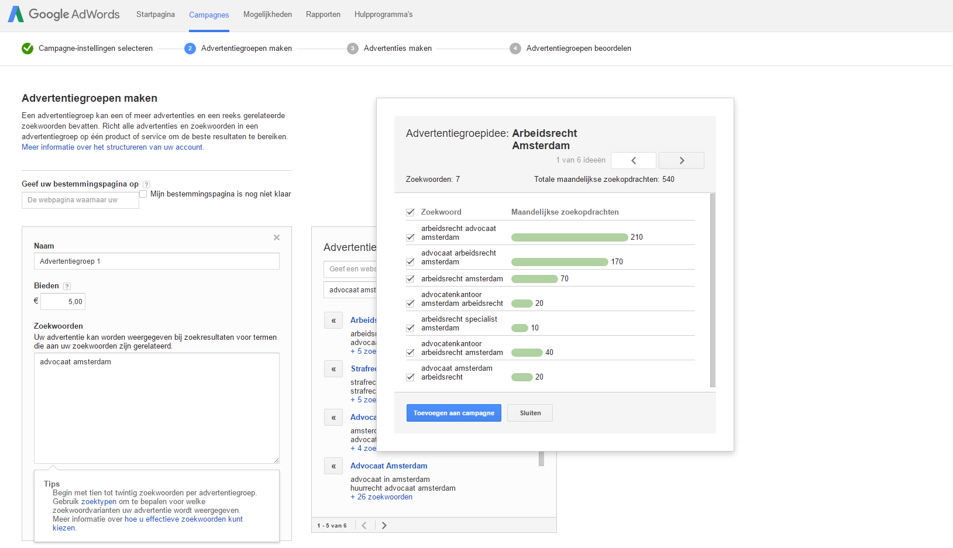This screenshot has height=548, width=953.
Task: Click the popup keyword list scrollbar
Action: pos(713,290)
